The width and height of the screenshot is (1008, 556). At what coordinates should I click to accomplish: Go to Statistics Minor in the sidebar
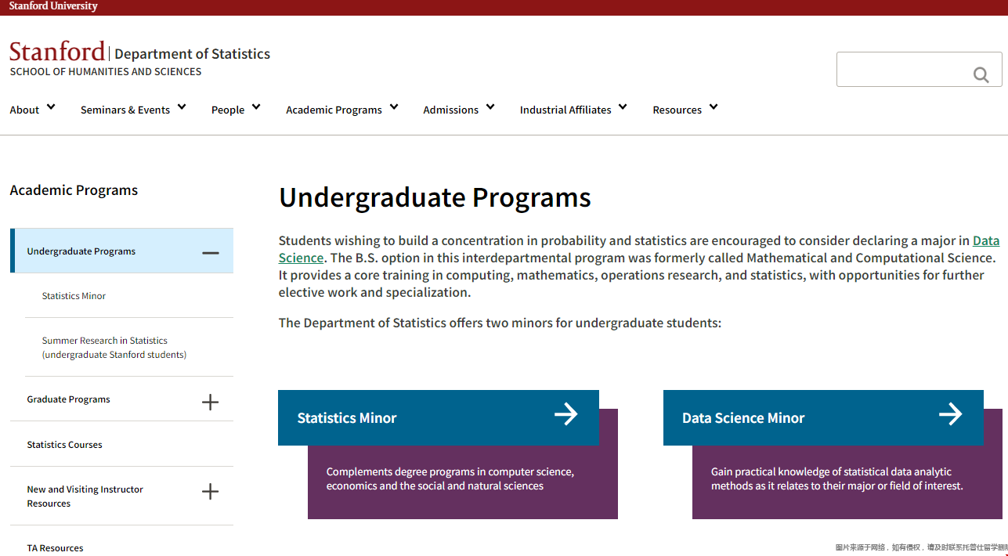click(74, 296)
